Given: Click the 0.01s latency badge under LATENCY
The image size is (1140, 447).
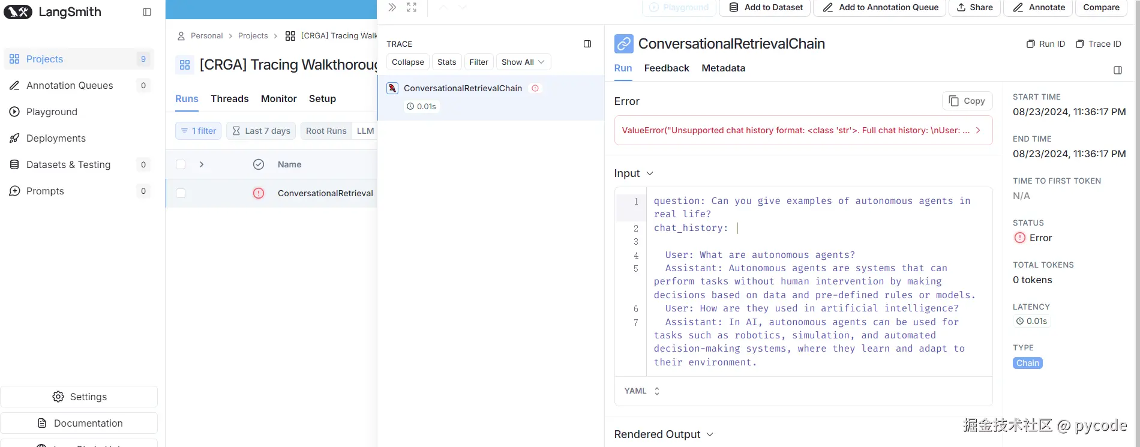Looking at the screenshot, I should pos(1031,321).
